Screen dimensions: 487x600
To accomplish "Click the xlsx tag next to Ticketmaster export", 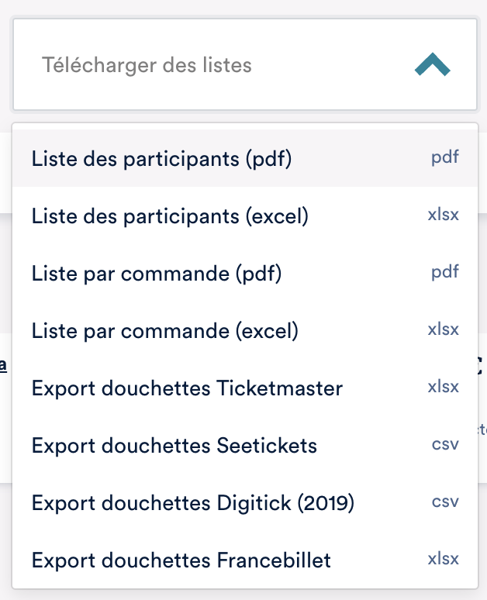I will 443,387.
